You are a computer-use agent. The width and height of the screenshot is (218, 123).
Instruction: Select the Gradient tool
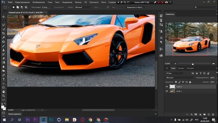click(3, 63)
